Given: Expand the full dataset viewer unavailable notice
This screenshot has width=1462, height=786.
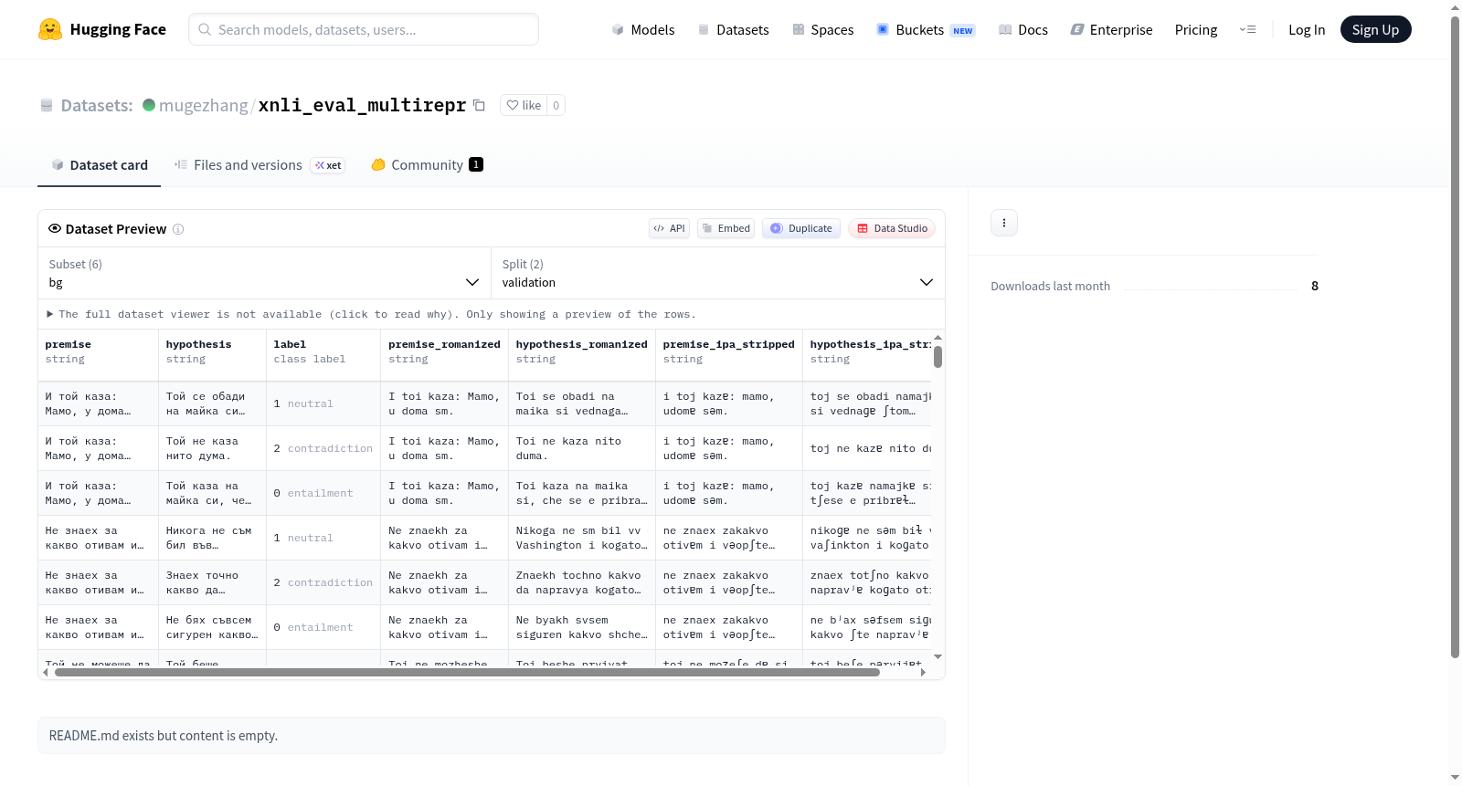Looking at the screenshot, I should [x=371, y=314].
